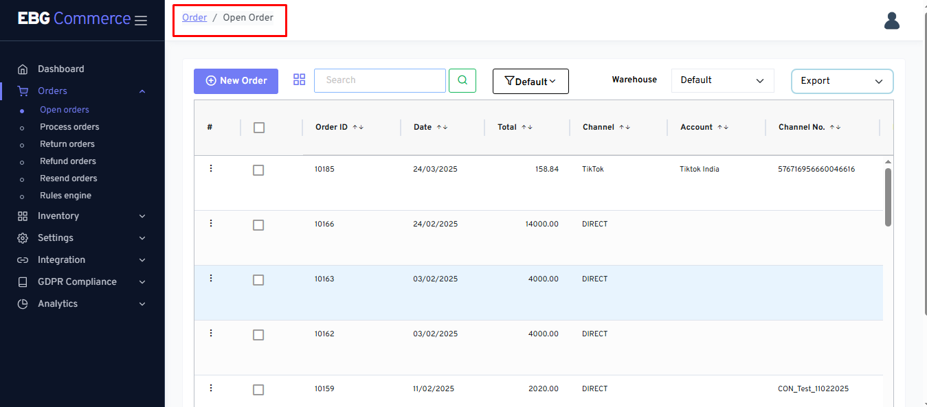Sort by Order ID arrows
The width and height of the screenshot is (927, 407).
pos(358,128)
